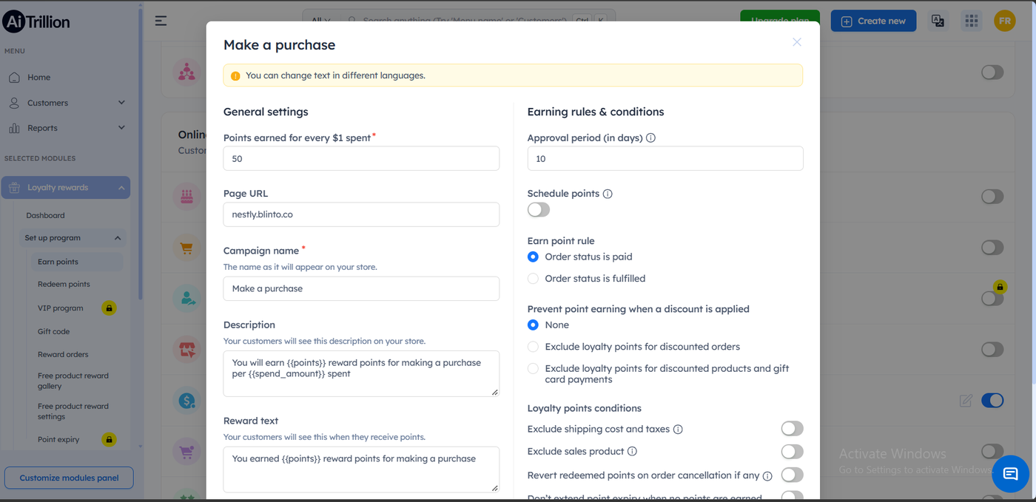Click the Campaign name field
Screen dimensions: 1036x502
[361, 288]
